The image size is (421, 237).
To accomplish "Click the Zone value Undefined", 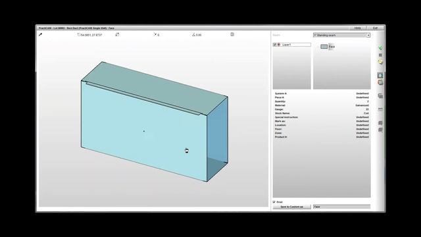I will pos(362,133).
